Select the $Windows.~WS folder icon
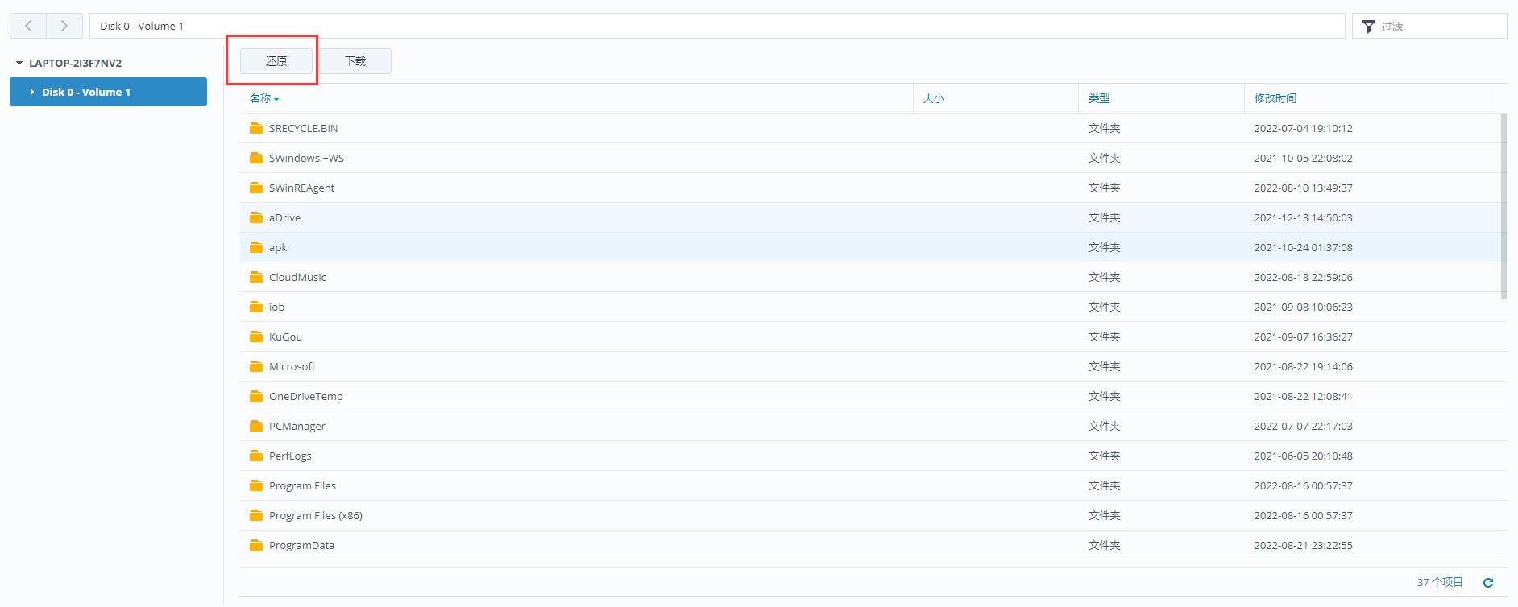The height and width of the screenshot is (607, 1518). point(256,158)
